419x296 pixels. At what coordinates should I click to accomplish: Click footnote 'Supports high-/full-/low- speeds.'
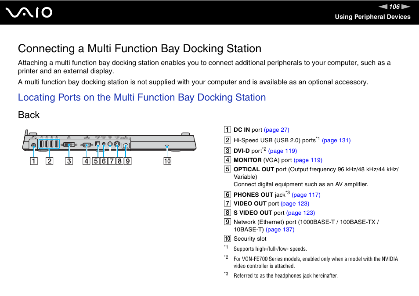(270, 249)
